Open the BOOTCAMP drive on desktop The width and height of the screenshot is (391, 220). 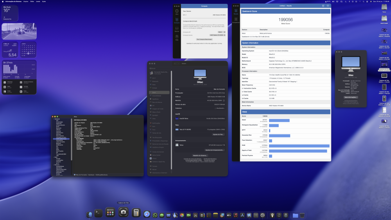(384, 19)
